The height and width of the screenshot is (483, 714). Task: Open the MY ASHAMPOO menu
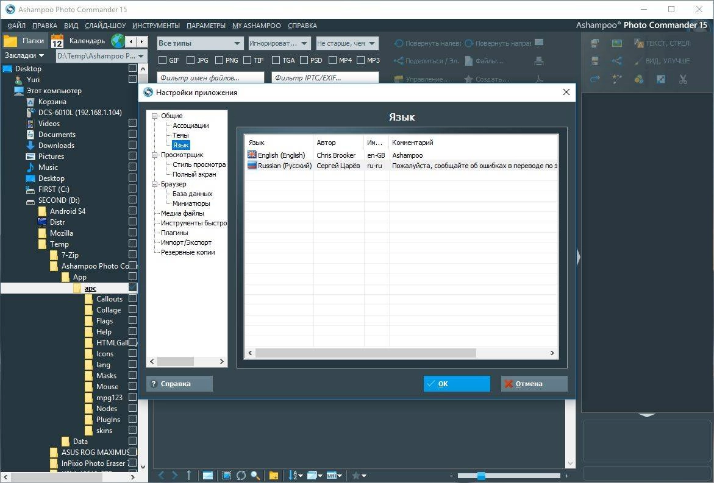256,26
